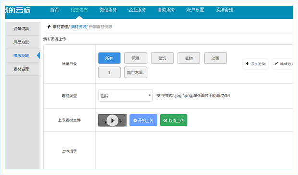Click the blue 开始上传 button
Image resolution: width=298 pixels, height=175 pixels.
pyautogui.click(x=143, y=120)
